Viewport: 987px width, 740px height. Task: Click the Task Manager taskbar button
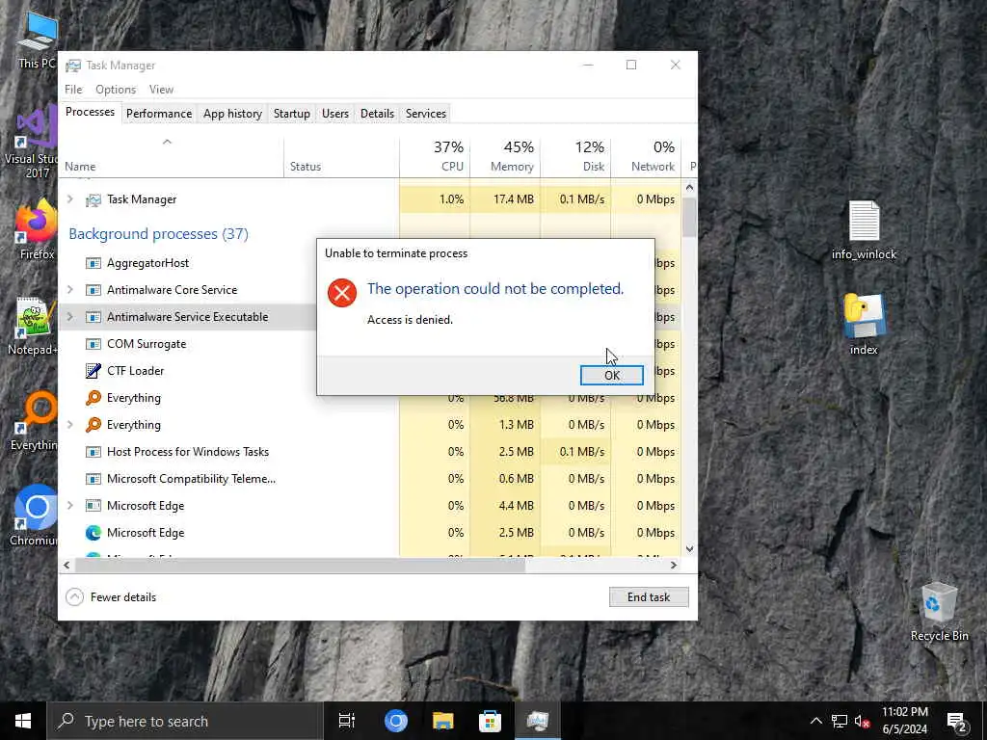(538, 721)
